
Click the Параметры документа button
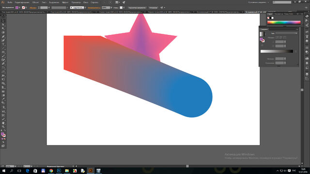(x=137, y=8)
